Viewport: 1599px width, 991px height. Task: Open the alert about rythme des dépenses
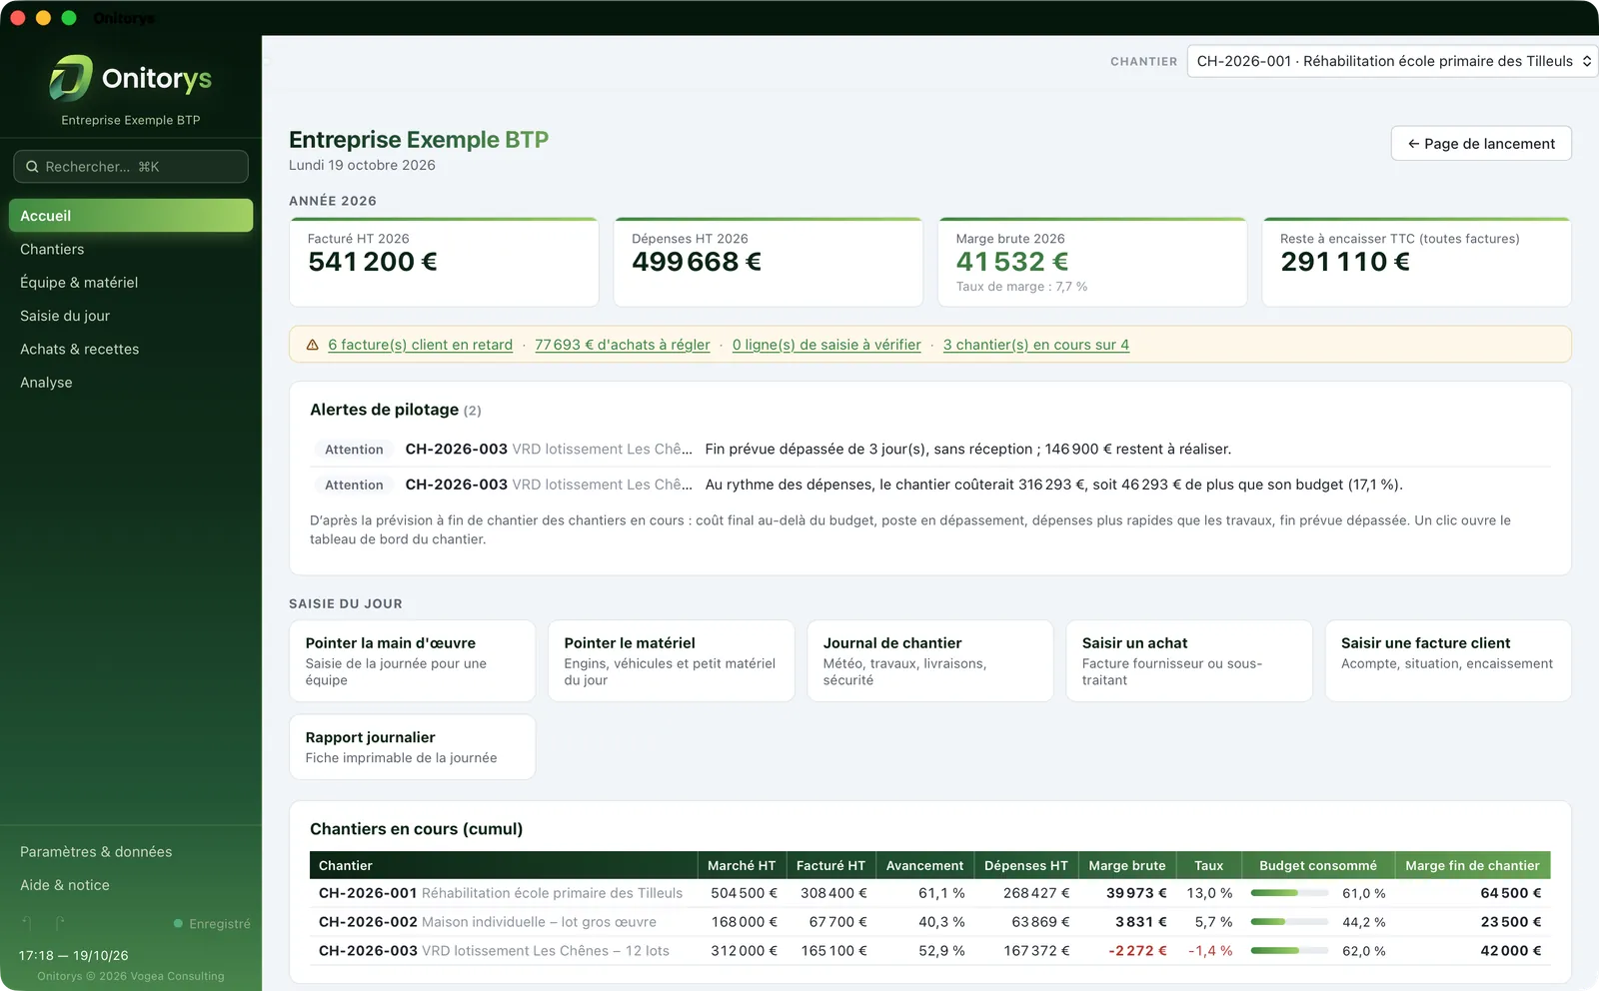pyautogui.click(x=930, y=485)
